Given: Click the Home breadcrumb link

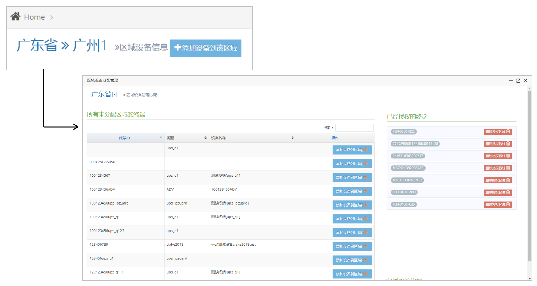Looking at the screenshot, I should 34,17.
